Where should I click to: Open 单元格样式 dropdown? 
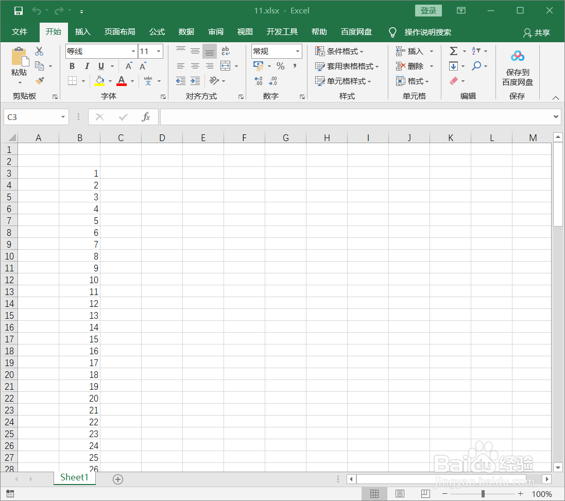(x=343, y=81)
